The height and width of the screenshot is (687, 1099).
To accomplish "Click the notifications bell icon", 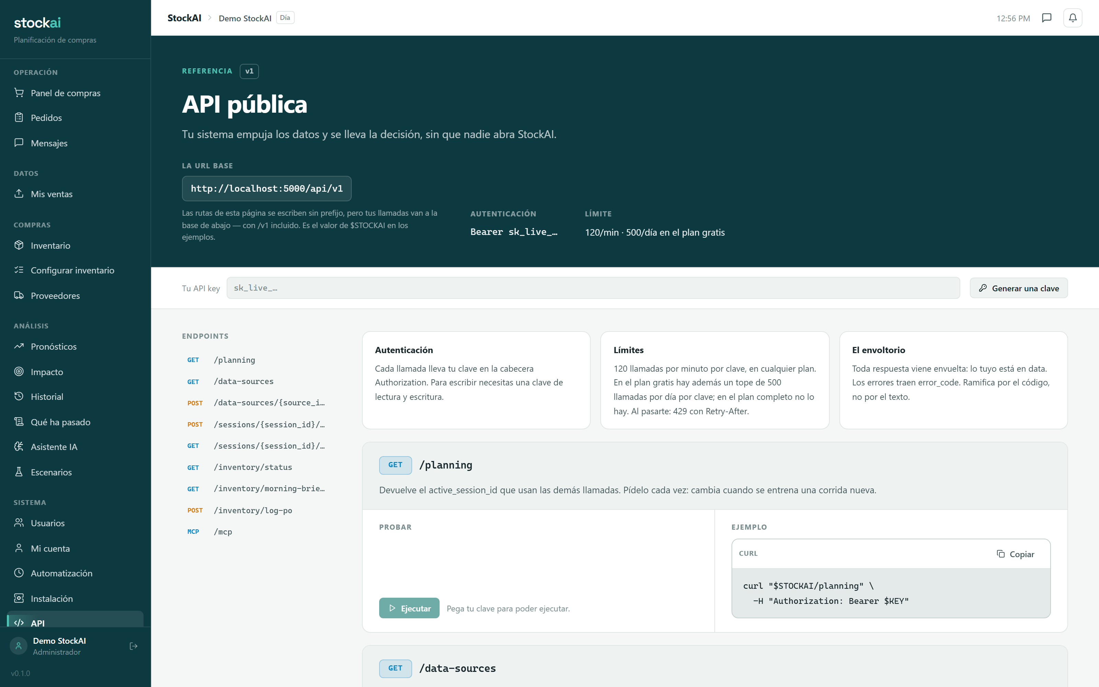I will tap(1073, 18).
